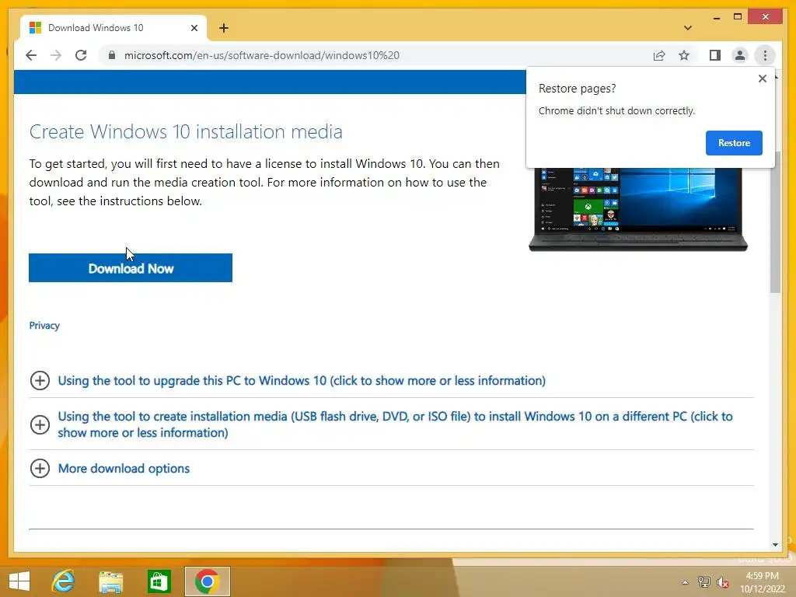Viewport: 796px width, 597px height.
Task: View site info via the padlock icon
Action: coord(112,55)
